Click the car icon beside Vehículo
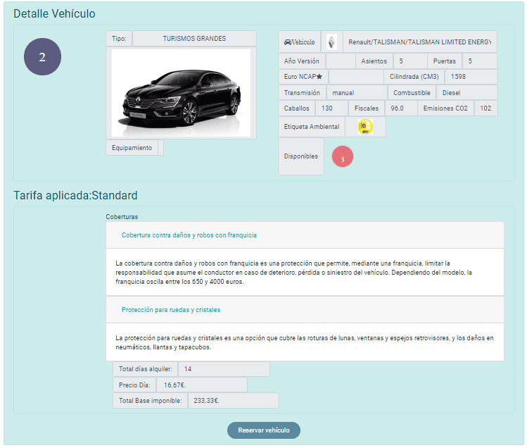Viewport: 527px width, 448px height. click(288, 42)
